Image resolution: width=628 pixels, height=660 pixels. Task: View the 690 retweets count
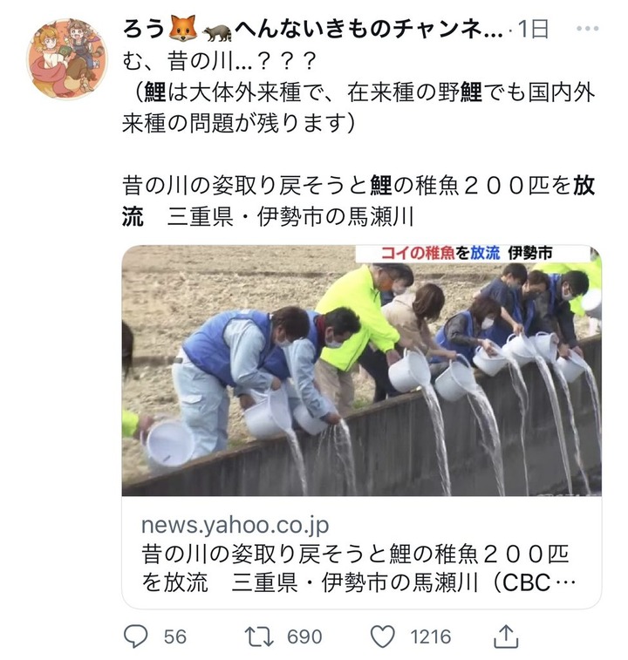tap(304, 636)
